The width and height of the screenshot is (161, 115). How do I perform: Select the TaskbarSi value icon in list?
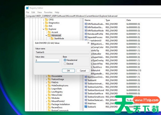[86, 107]
